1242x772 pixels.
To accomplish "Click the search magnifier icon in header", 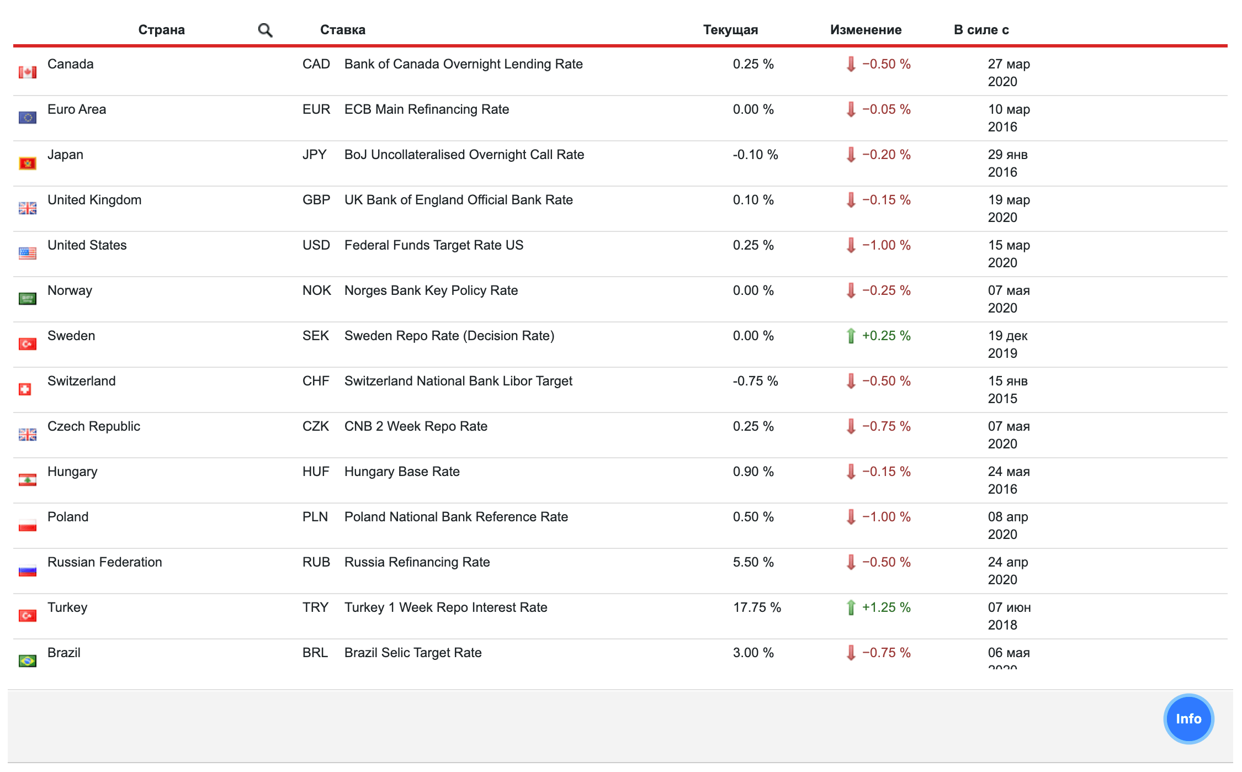I will (x=265, y=30).
